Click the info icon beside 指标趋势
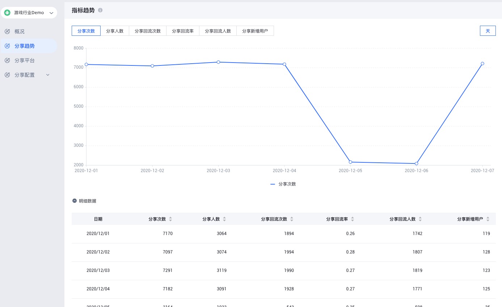Viewport: 502px width, 307px height. 100,10
